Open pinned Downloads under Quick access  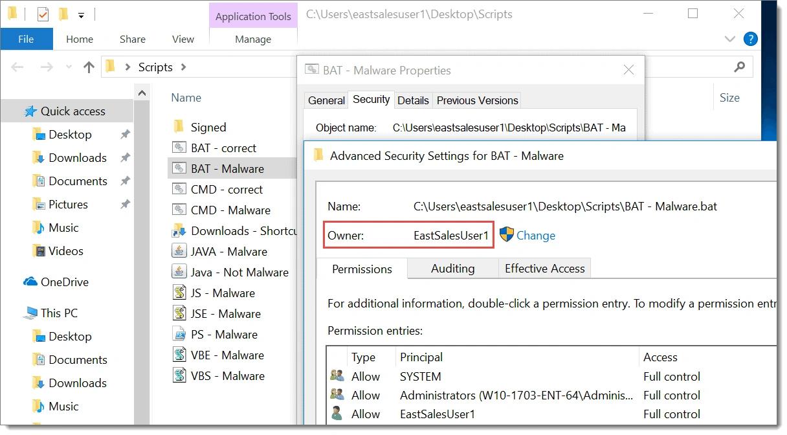pyautogui.click(x=78, y=158)
